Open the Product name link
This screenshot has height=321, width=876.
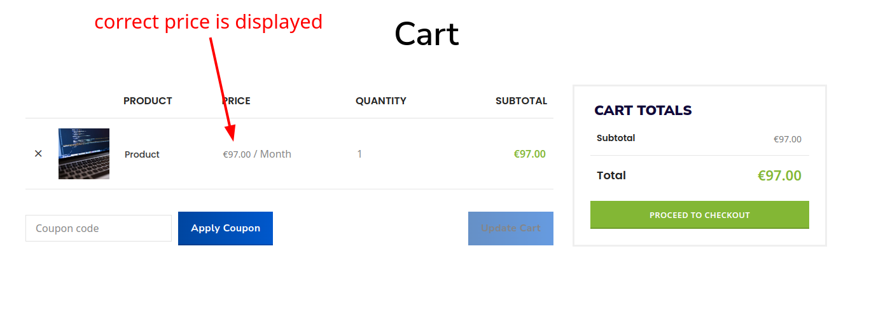pyautogui.click(x=142, y=154)
